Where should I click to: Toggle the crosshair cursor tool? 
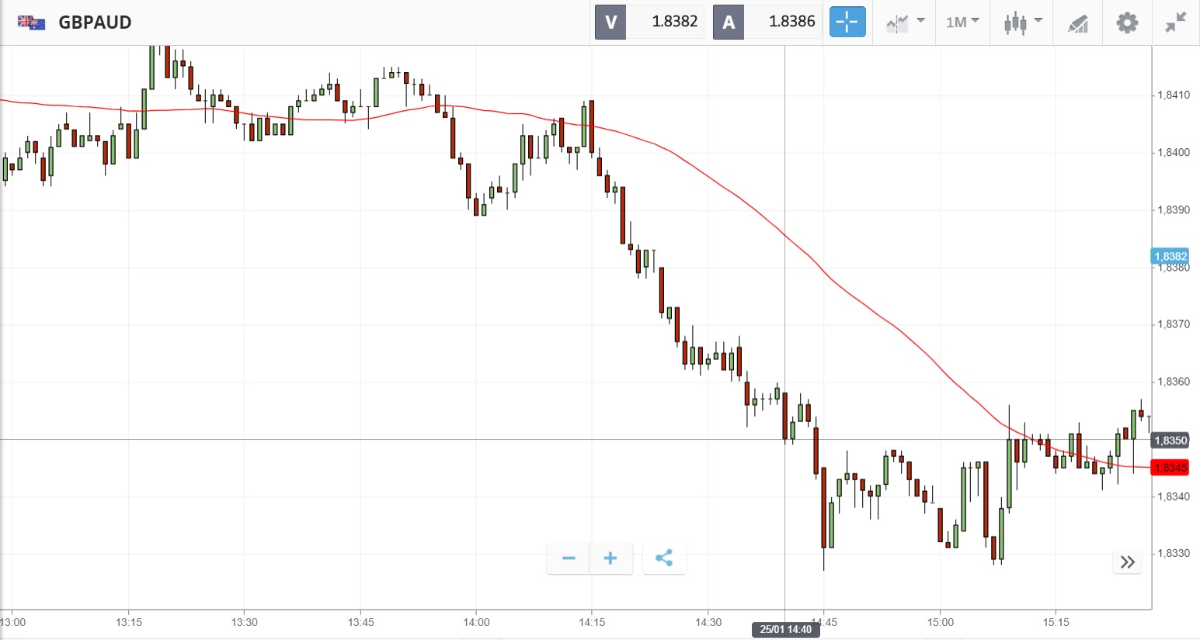847,22
